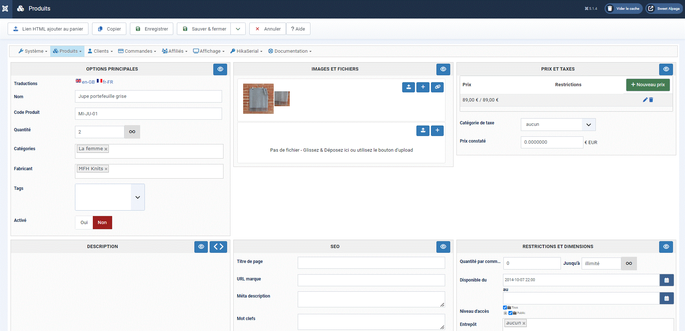Click the Enregistrer button
The width and height of the screenshot is (685, 331).
tap(152, 29)
